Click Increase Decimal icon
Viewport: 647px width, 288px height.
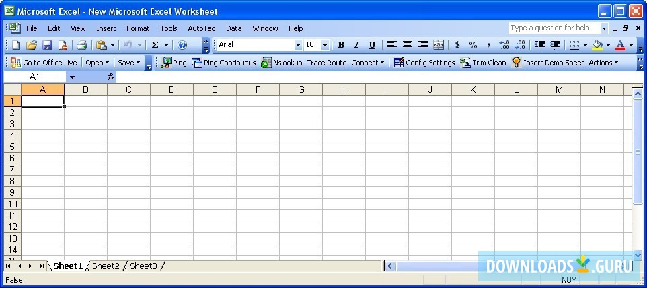504,45
